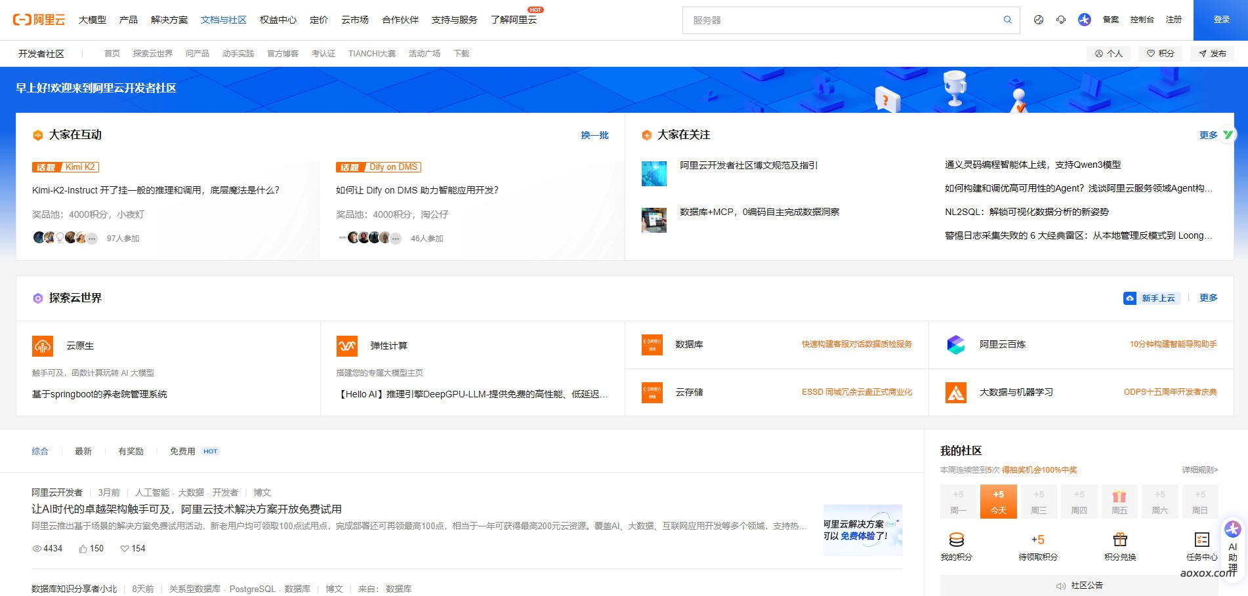Open the language/globe icon in top bar

point(1039,20)
